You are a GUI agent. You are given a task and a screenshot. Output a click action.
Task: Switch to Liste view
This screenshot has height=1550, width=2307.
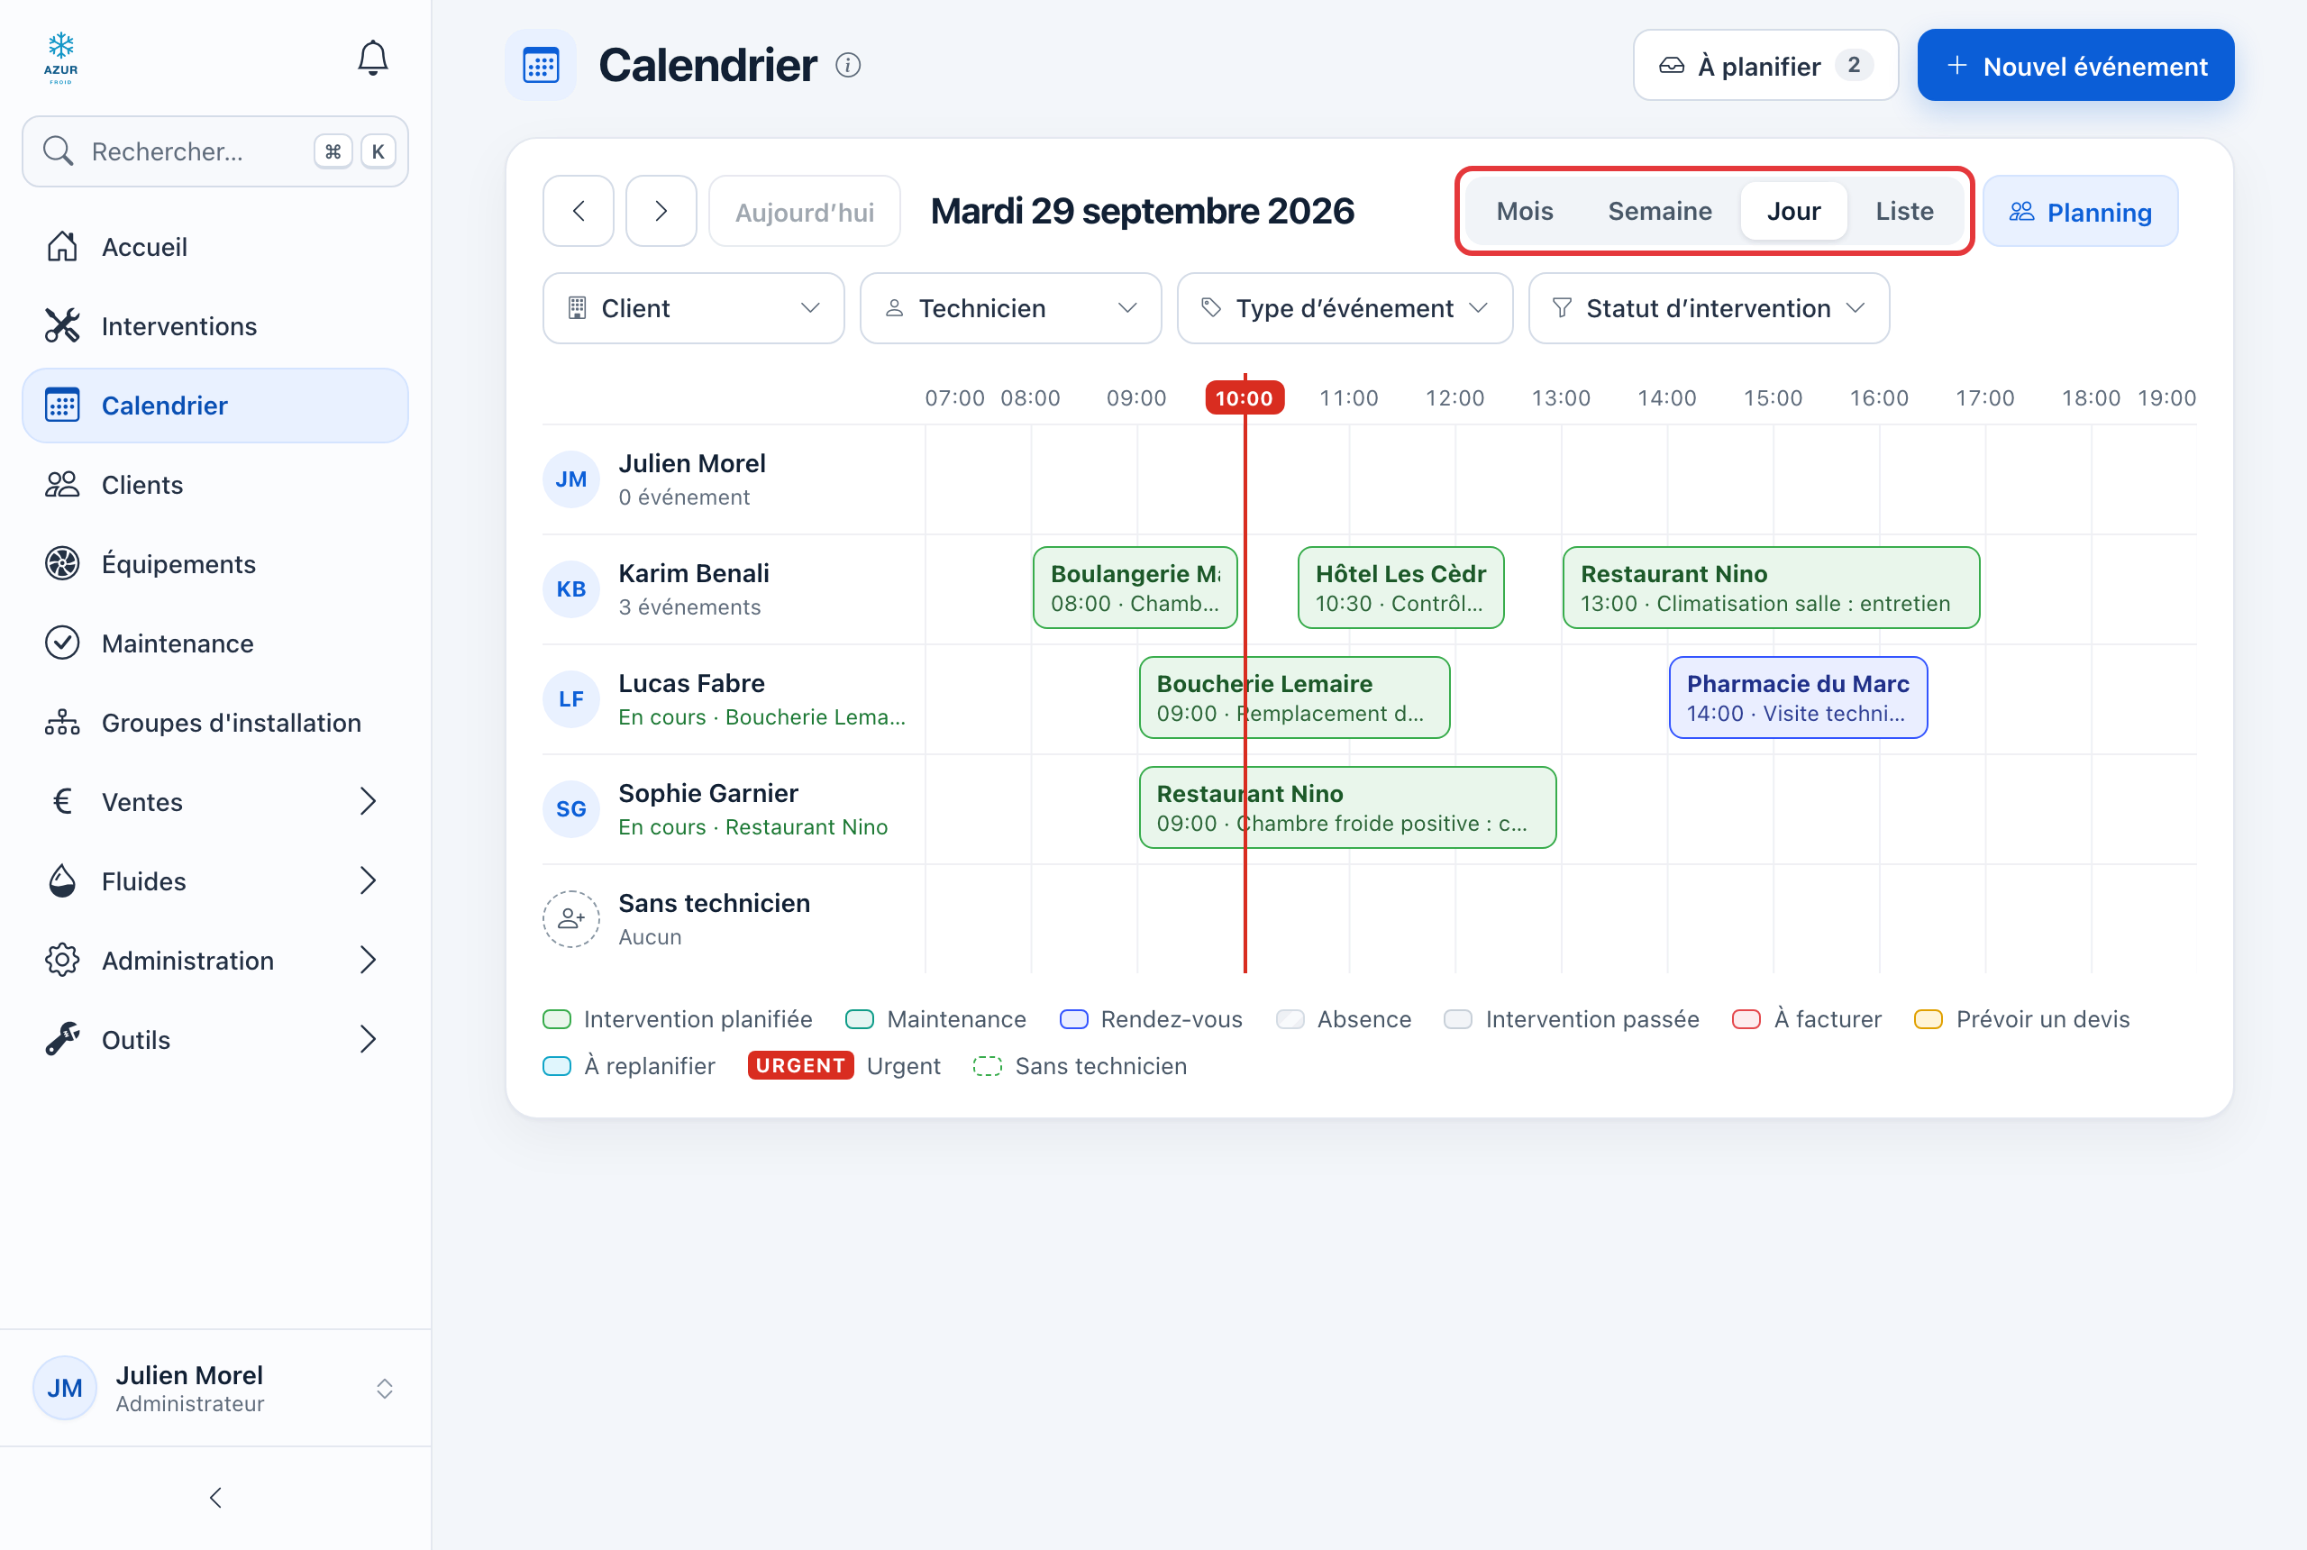pos(1903,212)
